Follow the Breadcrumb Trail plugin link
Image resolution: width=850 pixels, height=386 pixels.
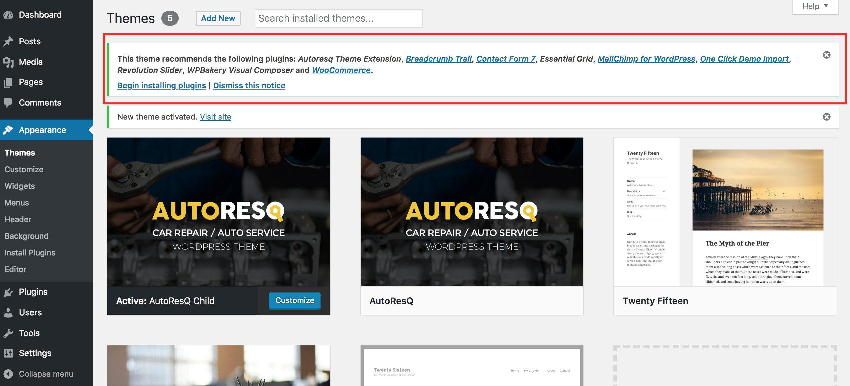point(439,59)
